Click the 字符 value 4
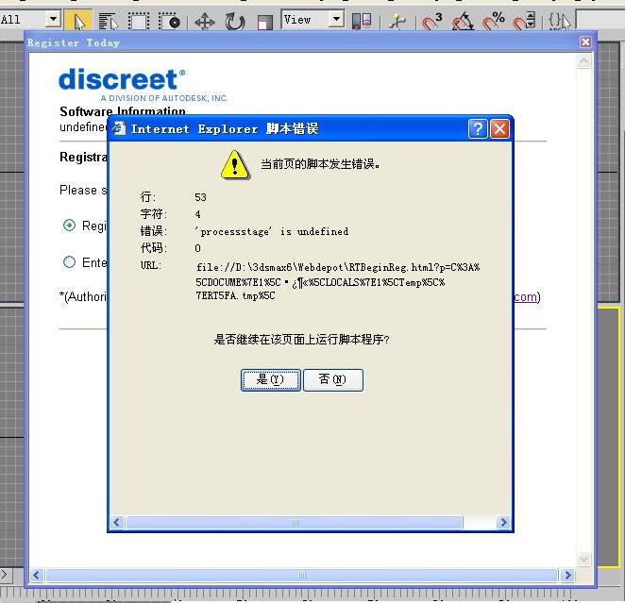 tap(197, 214)
